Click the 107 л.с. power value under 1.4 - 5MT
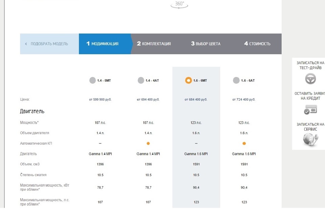This screenshot has width=325, height=221. pyautogui.click(x=100, y=123)
